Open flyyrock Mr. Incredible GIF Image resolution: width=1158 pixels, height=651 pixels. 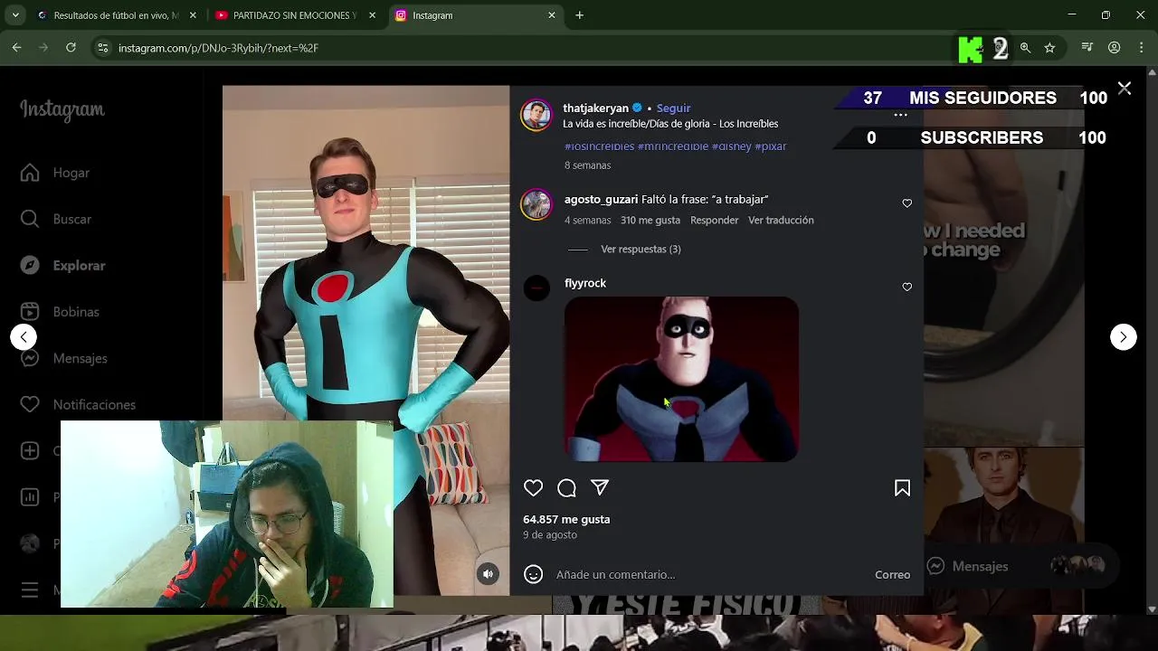coord(681,379)
